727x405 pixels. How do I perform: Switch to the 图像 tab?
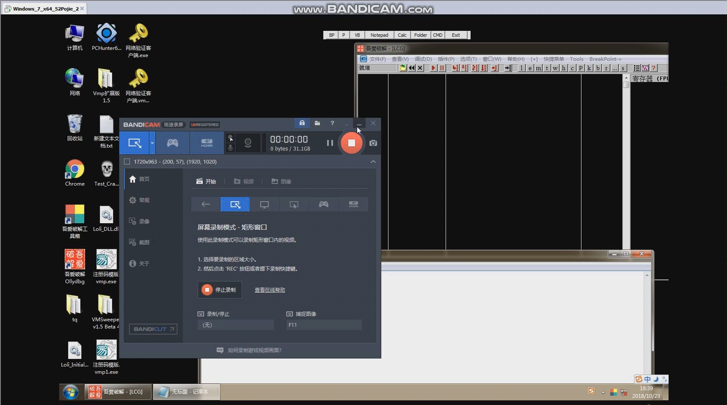point(281,181)
